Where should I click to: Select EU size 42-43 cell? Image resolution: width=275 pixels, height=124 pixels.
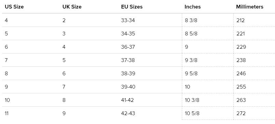click(128, 113)
